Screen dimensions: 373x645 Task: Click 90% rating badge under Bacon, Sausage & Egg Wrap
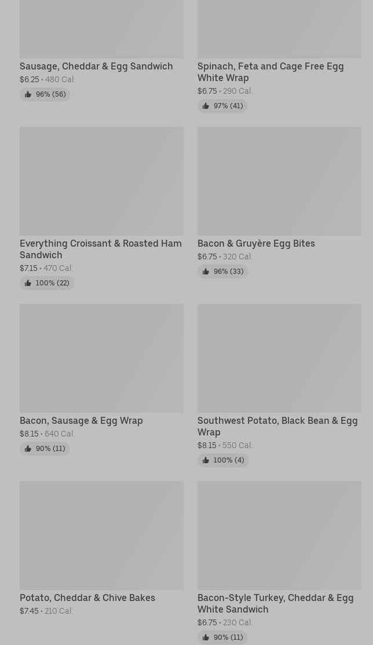(45, 449)
